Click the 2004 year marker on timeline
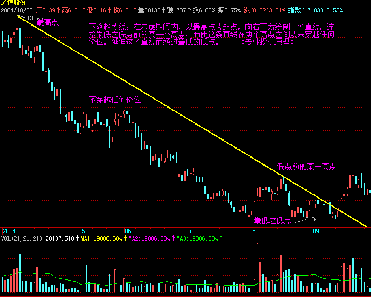The image size is (371, 297). [x=9, y=231]
